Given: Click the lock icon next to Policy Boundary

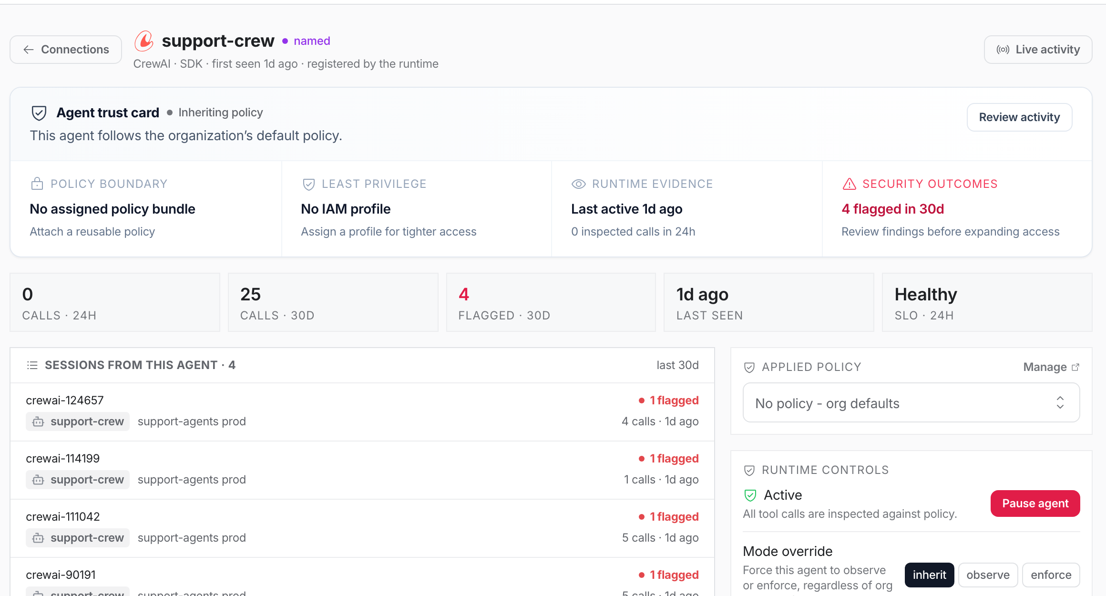Looking at the screenshot, I should point(37,184).
